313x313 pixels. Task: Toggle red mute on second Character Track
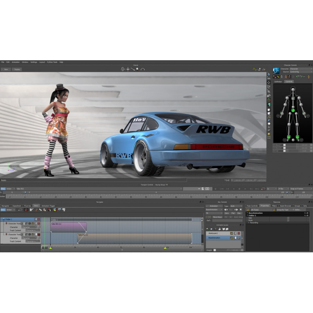39,234
